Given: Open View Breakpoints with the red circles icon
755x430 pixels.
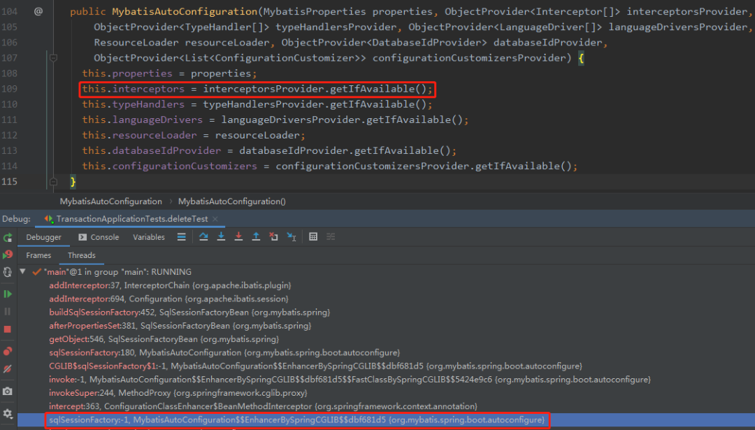Looking at the screenshot, I should click(x=7, y=352).
